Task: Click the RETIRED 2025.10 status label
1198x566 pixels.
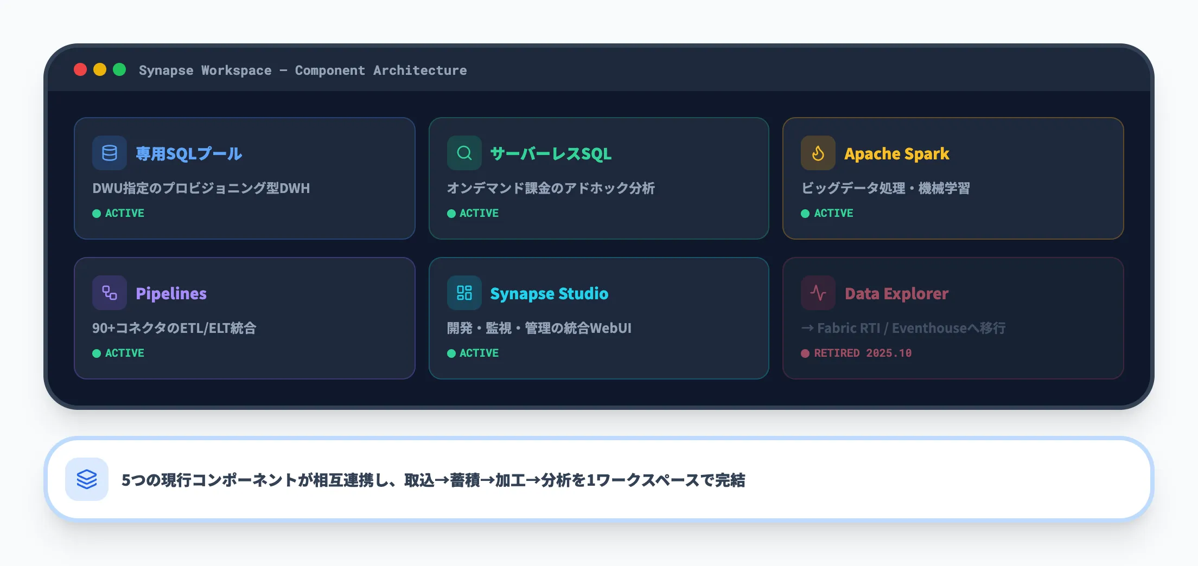Action: [856, 353]
